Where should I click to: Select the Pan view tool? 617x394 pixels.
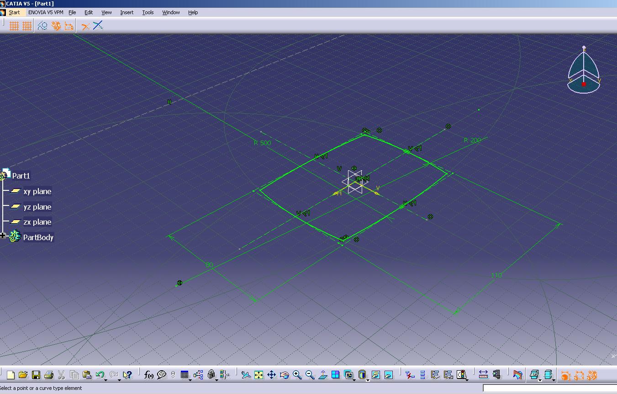[x=271, y=375]
